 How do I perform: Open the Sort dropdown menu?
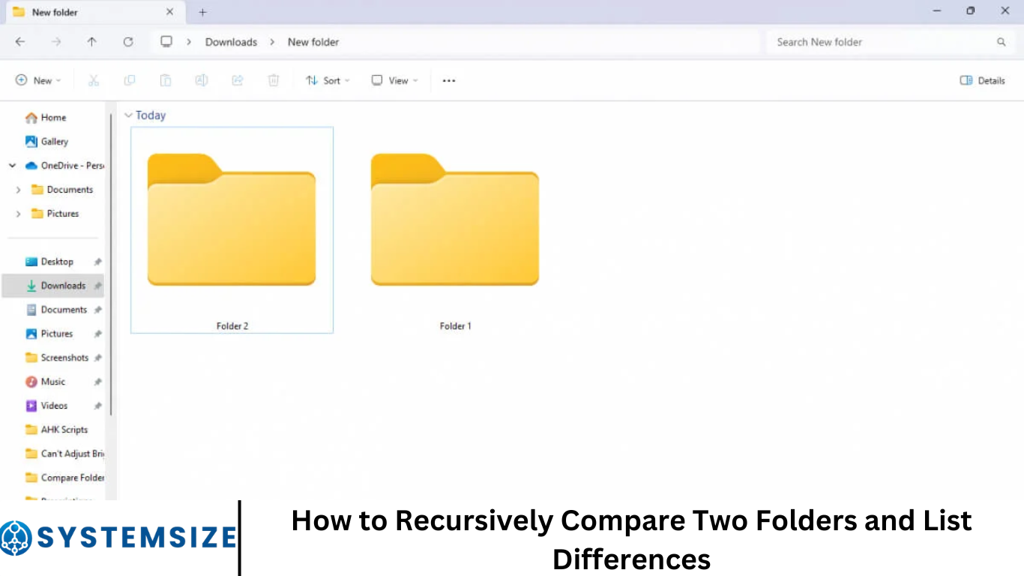point(328,80)
